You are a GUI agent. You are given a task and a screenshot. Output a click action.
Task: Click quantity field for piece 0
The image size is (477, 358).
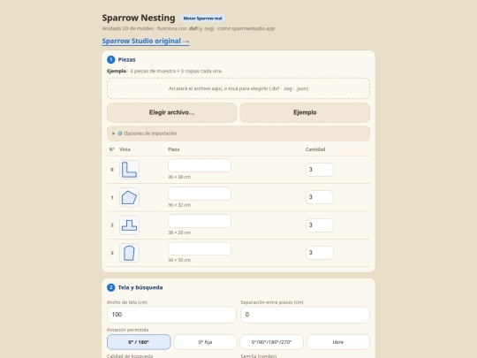(320, 170)
